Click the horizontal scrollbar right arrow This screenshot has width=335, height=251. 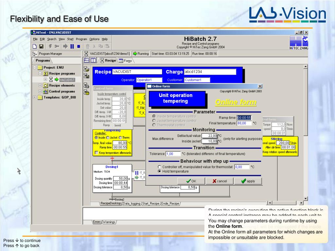[301, 203]
